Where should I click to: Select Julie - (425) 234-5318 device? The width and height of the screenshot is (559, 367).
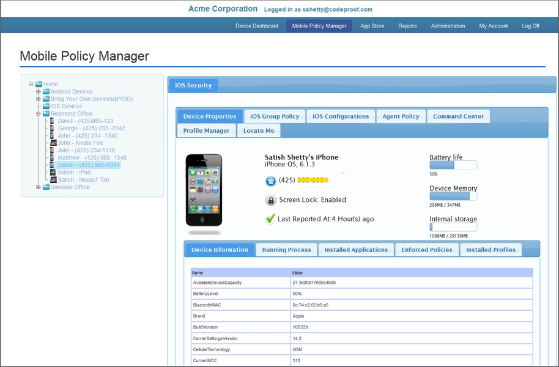86,150
